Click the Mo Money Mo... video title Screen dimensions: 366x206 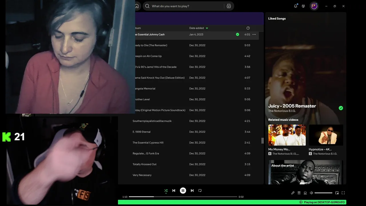[x=279, y=149]
